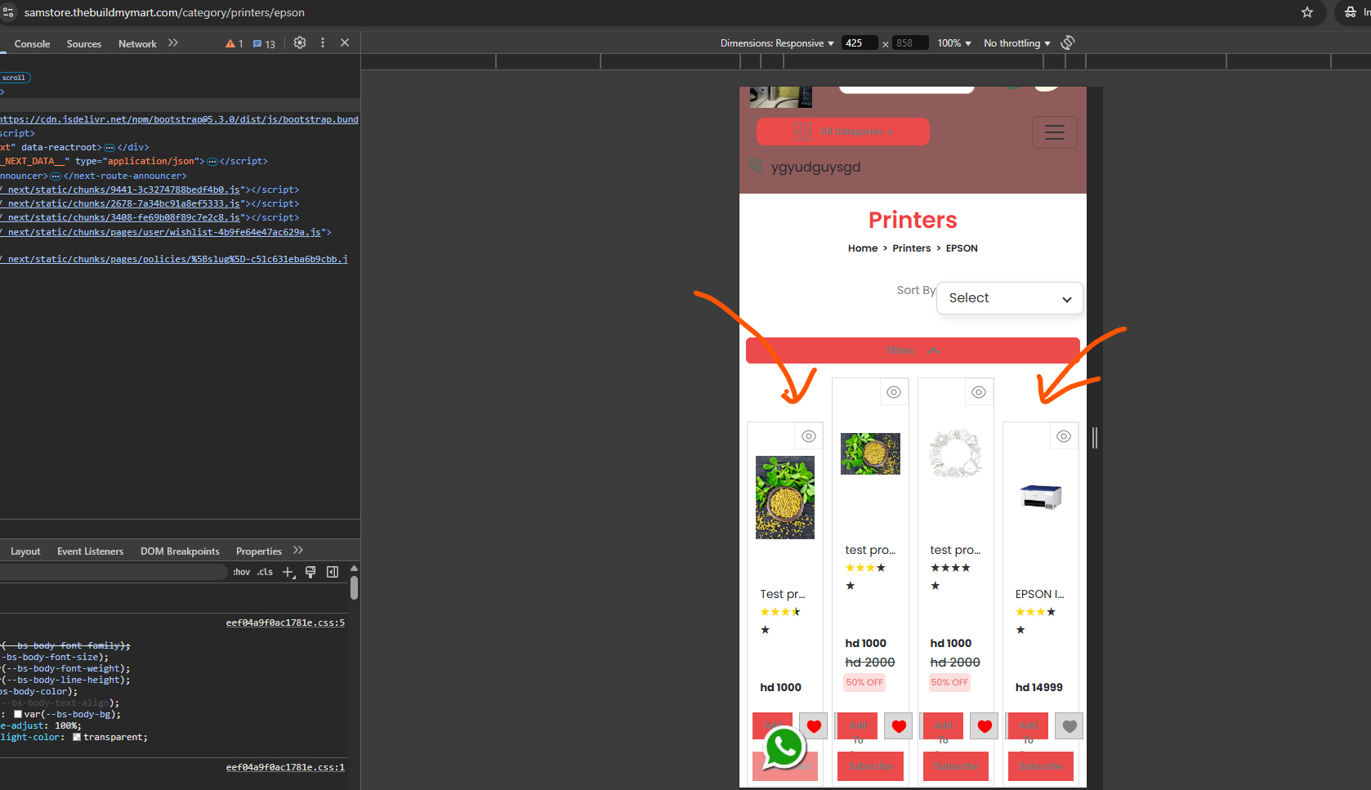Show more Styles pane tabs chevron
This screenshot has width=1371, height=790.
point(298,551)
